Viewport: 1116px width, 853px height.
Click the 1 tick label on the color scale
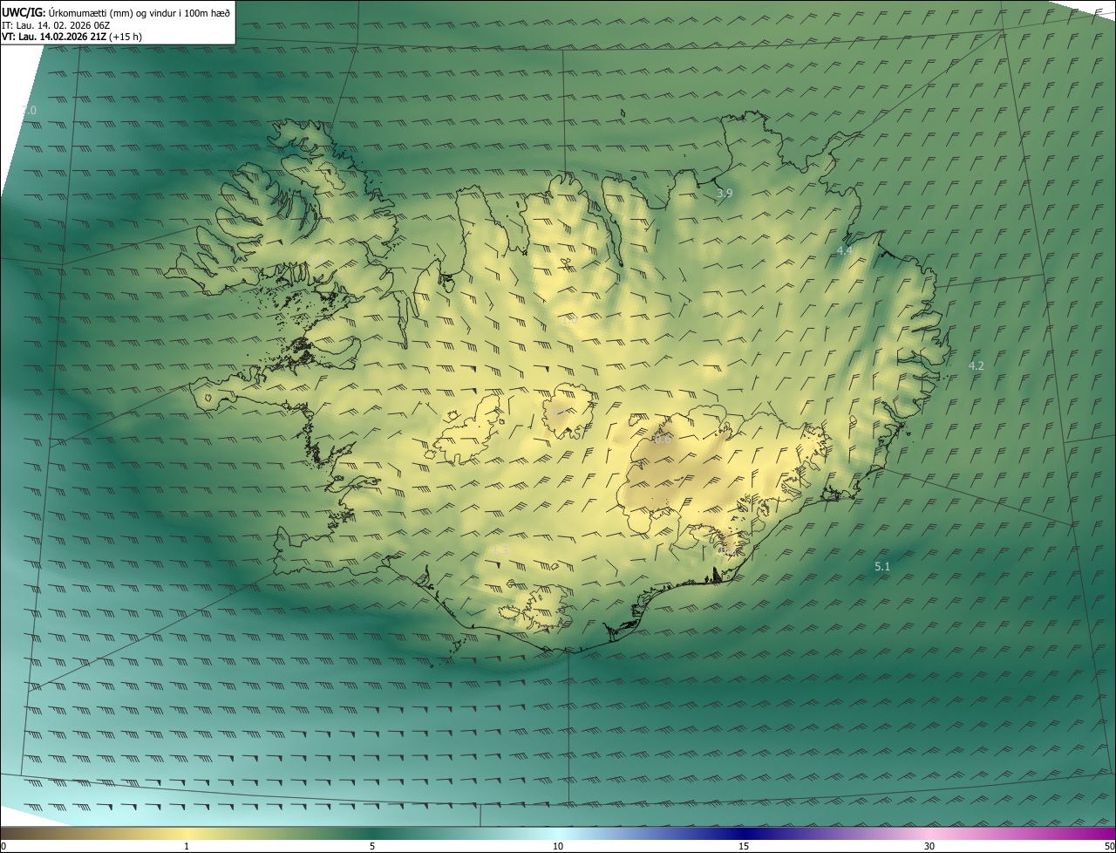(x=187, y=846)
